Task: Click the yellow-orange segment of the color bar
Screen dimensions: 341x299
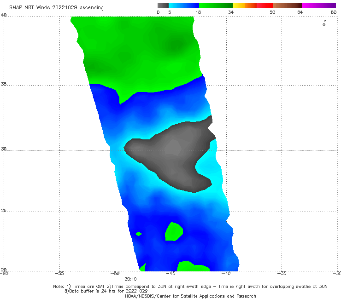Action: coord(245,6)
